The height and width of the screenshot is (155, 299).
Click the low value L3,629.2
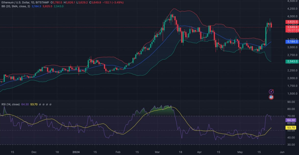82,3
